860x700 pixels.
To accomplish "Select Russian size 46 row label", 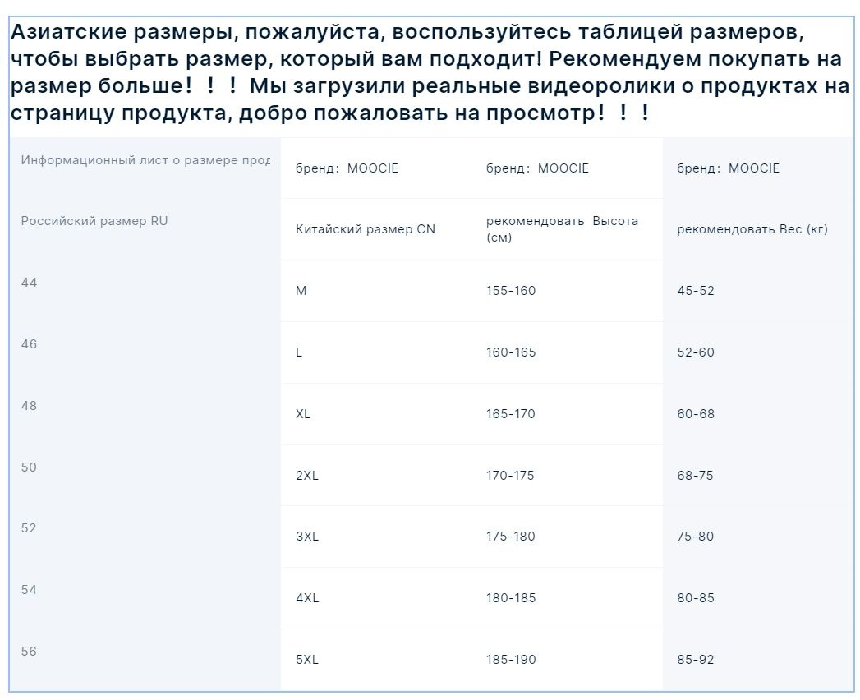I will point(30,344).
